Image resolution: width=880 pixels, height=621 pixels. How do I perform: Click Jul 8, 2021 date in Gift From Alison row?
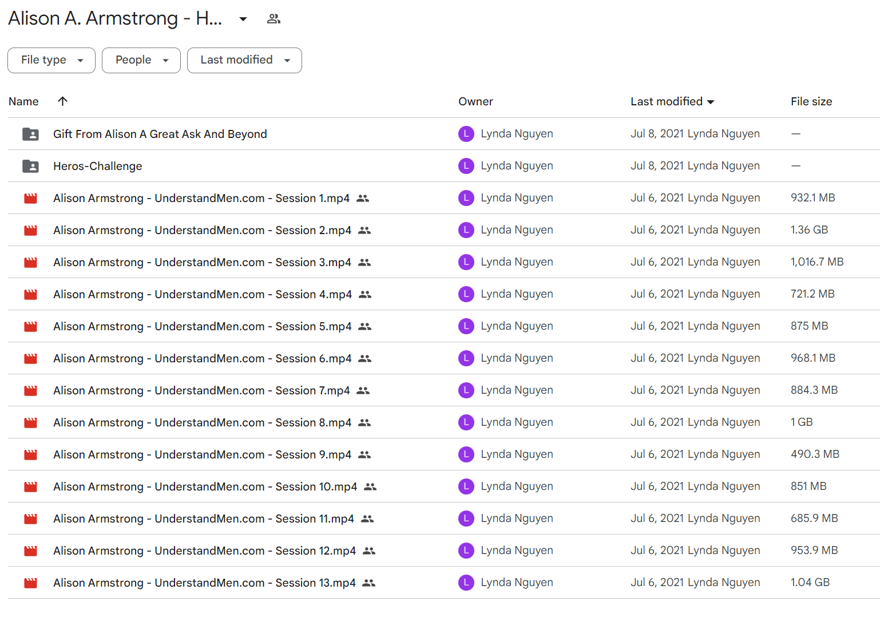pyautogui.click(x=657, y=134)
